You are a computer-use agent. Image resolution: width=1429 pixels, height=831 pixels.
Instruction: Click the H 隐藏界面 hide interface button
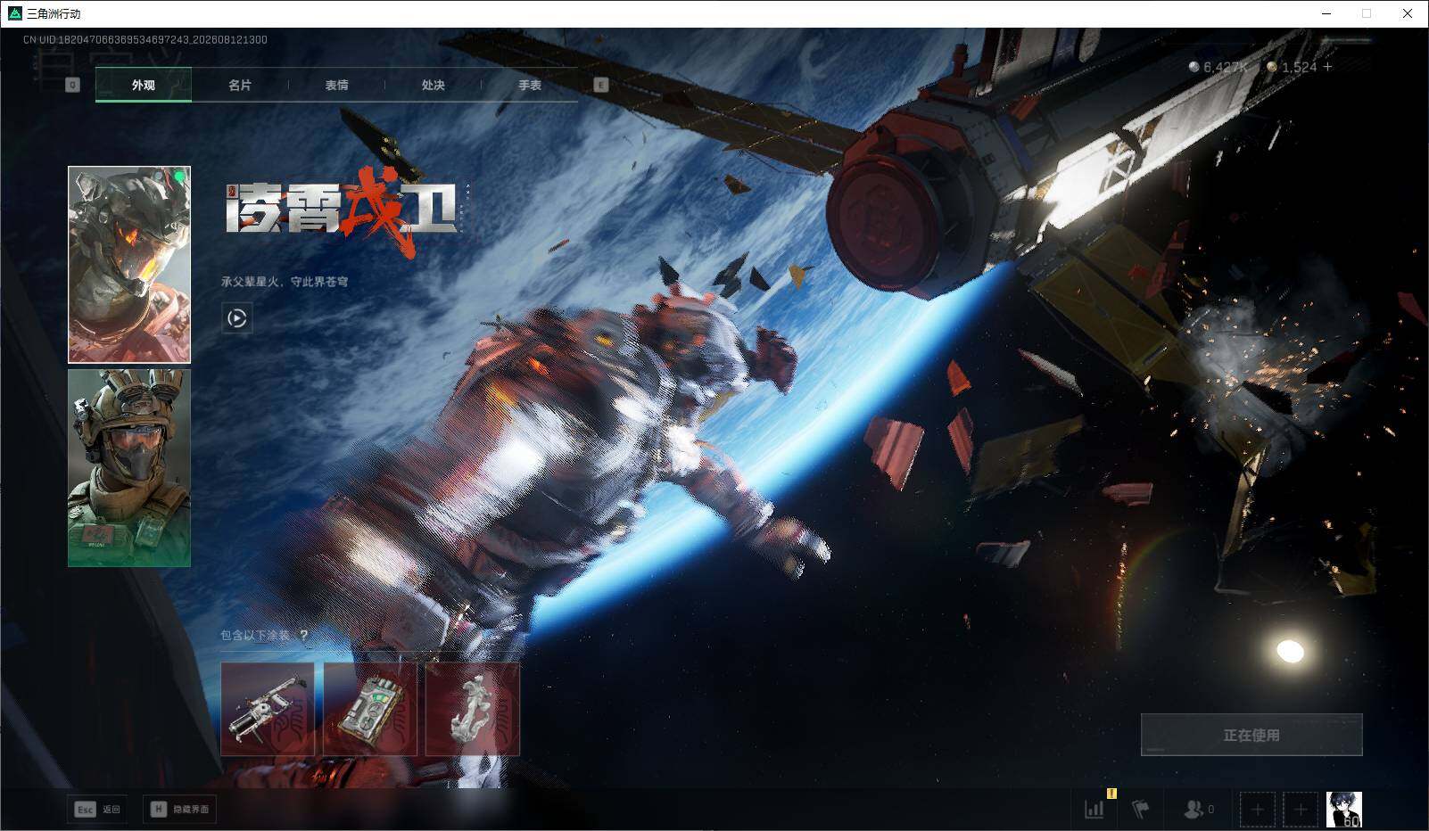[179, 810]
